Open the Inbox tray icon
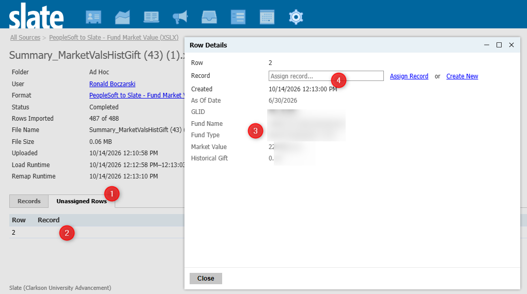527x294 pixels. tap(209, 17)
